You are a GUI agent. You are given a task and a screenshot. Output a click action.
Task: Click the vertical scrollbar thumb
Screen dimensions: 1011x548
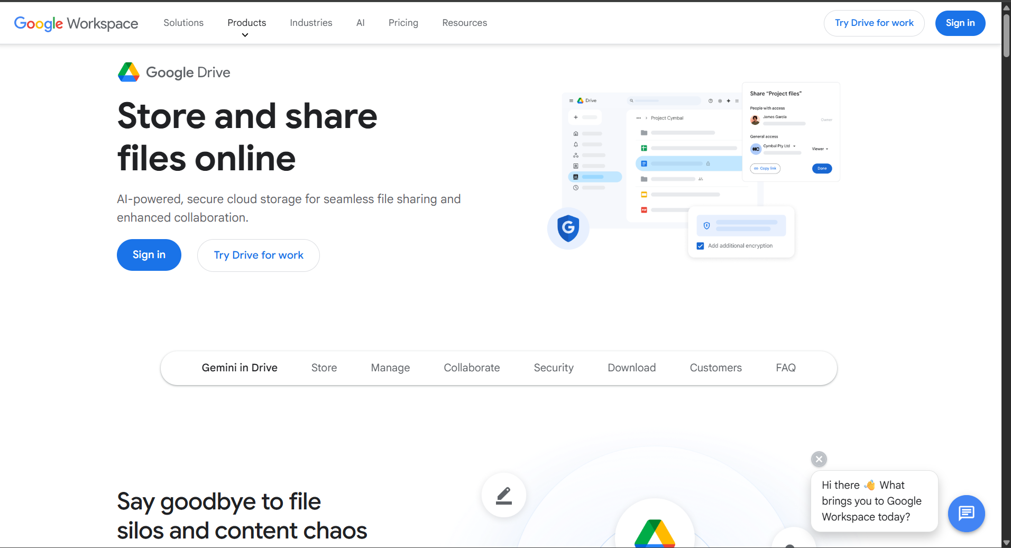pyautogui.click(x=1006, y=35)
